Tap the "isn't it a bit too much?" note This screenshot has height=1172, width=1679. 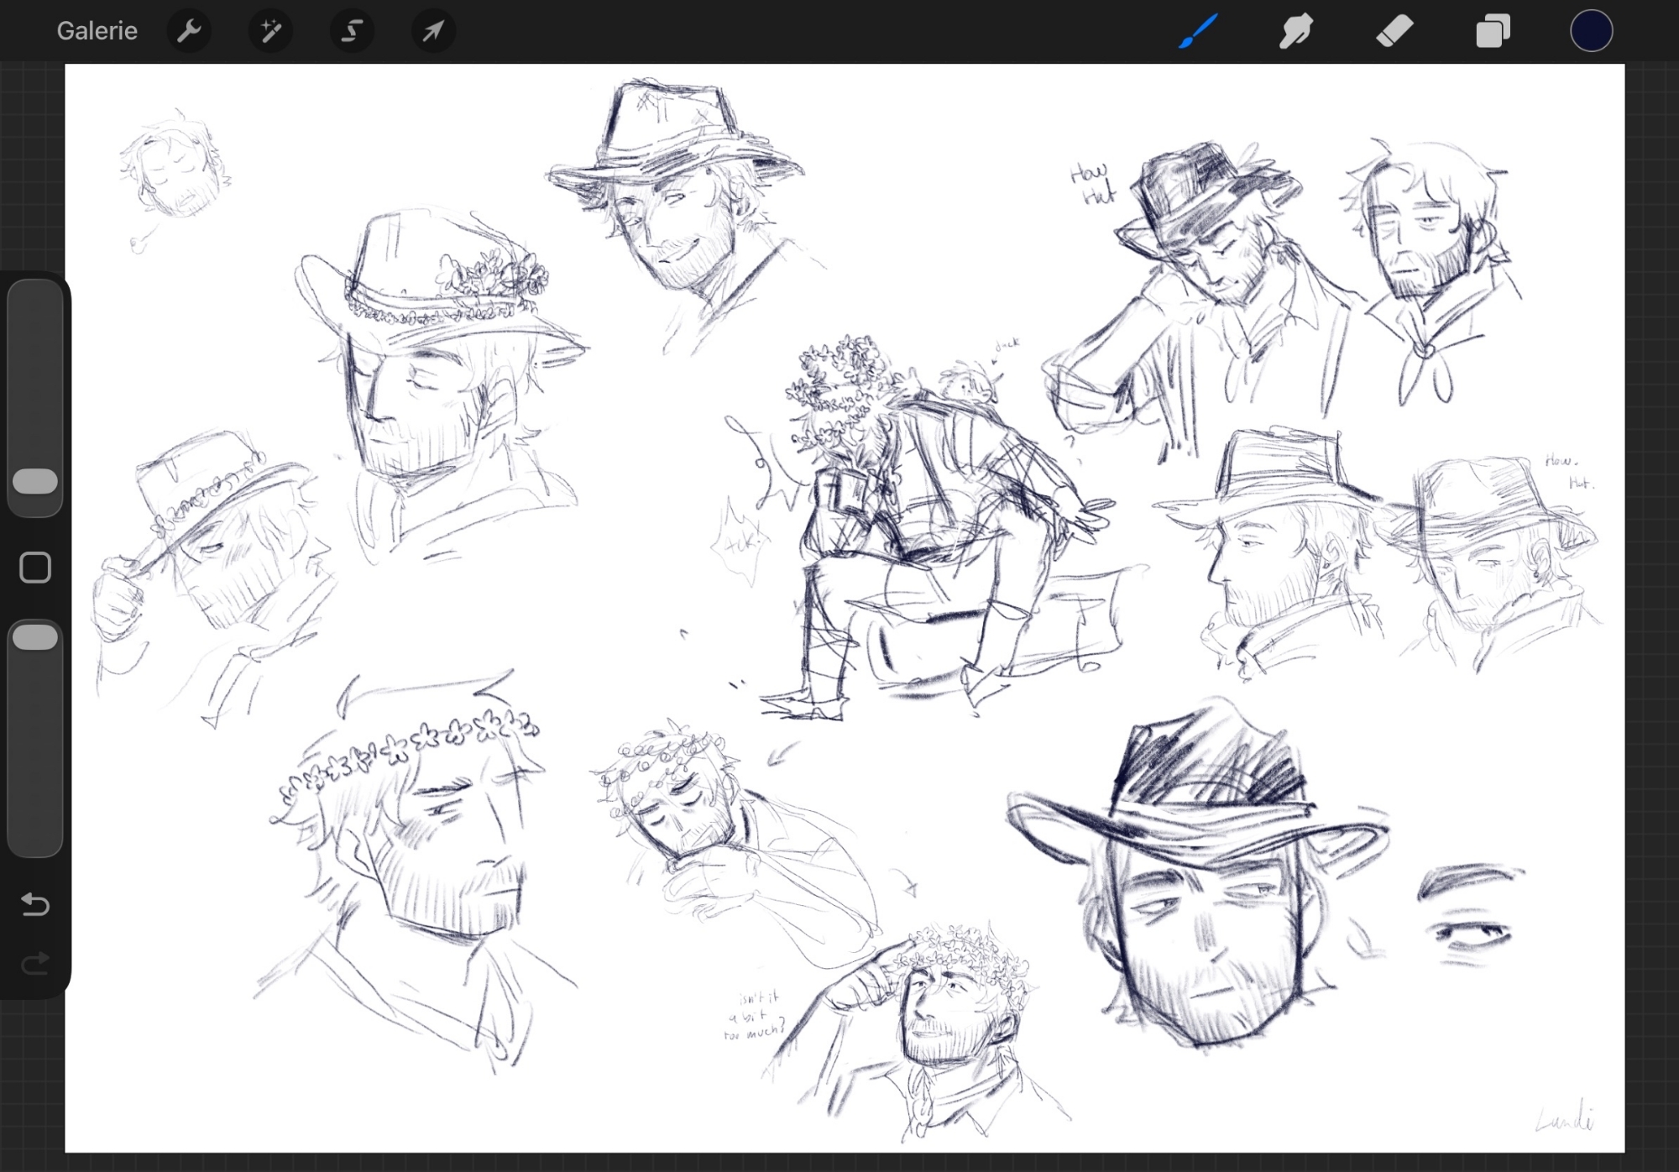tap(754, 1017)
